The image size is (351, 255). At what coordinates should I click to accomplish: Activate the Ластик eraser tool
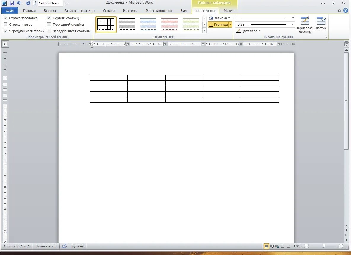click(321, 23)
